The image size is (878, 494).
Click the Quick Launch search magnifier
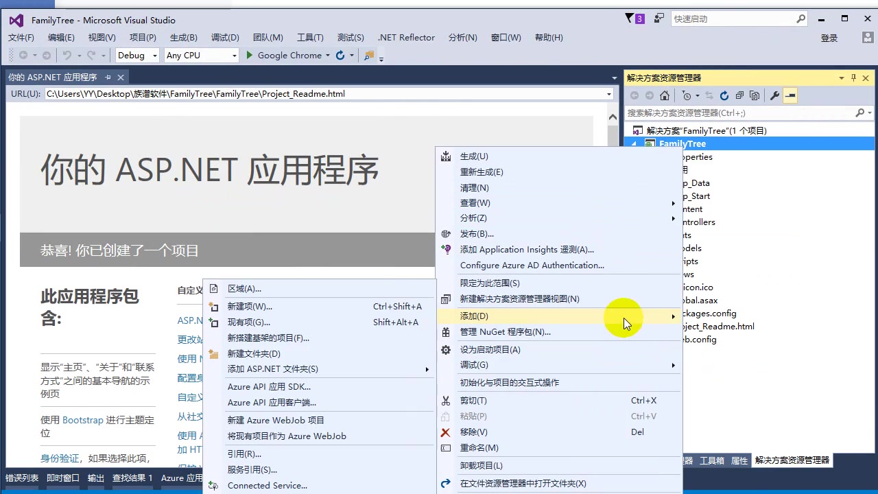tap(800, 19)
